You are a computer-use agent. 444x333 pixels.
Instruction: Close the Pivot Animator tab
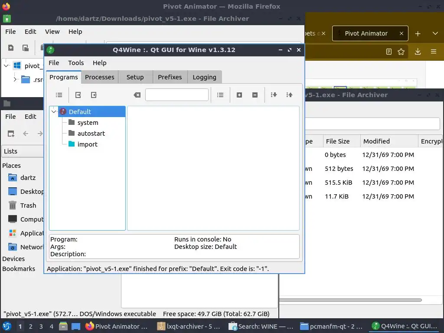click(x=401, y=33)
